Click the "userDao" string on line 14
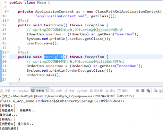Screen dimensions: 163x133 [x=125, y=34]
